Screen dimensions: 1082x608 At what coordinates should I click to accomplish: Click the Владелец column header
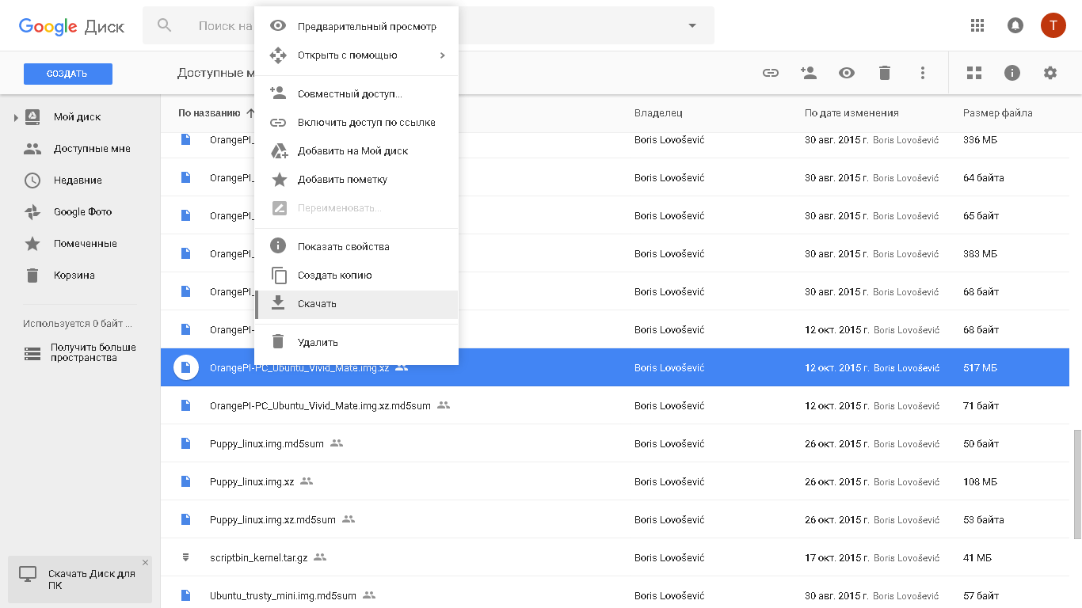coord(658,113)
